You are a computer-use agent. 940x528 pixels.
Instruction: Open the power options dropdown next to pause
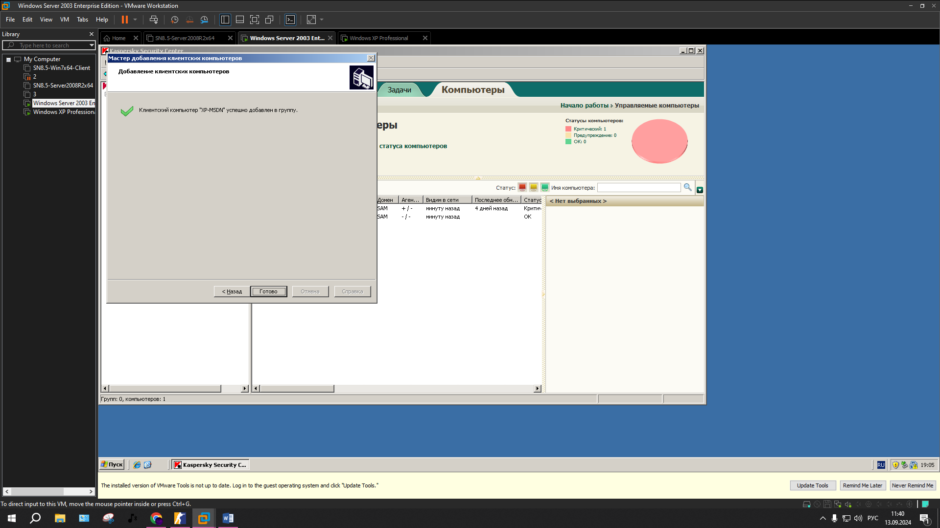135,20
